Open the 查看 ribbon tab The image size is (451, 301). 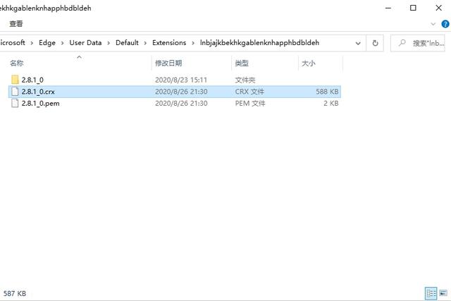coord(16,23)
